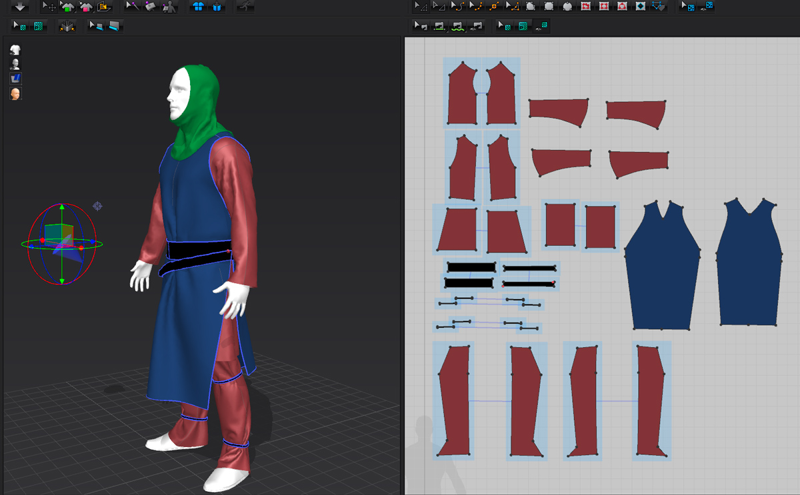Toggle Show Sewing eye icon in 2D toolbar
800x495 pixels.
[x=475, y=26]
